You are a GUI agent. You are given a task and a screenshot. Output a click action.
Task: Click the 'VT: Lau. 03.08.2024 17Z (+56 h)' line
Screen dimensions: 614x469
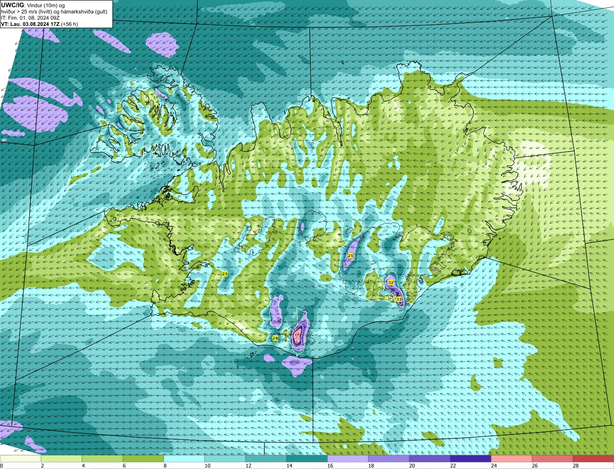39,24
